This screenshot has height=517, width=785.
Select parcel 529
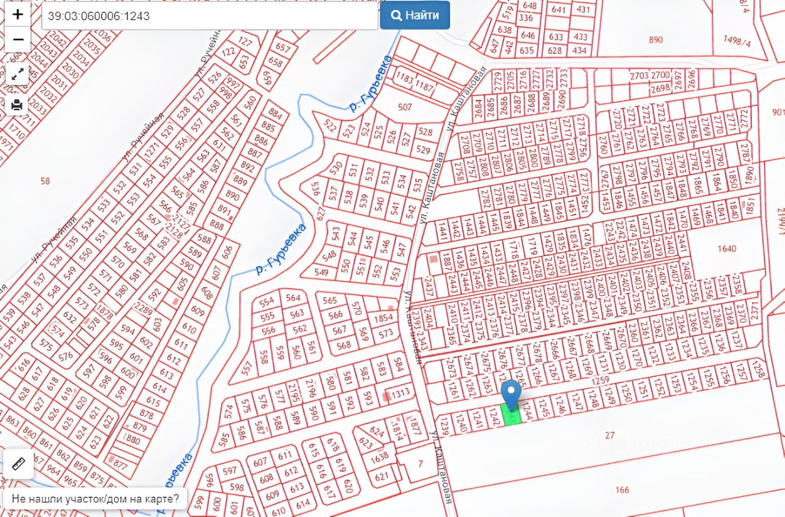coord(423,149)
